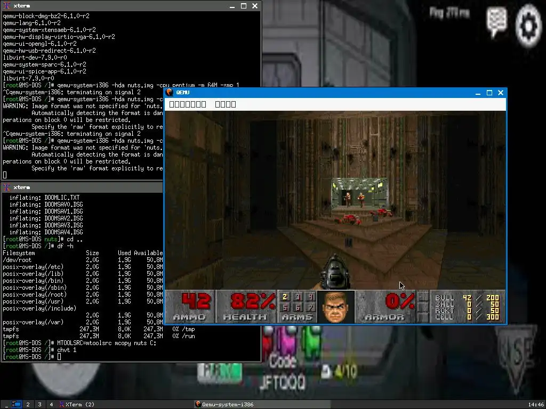The height and width of the screenshot is (409, 546).
Task: Click the 42 AMMO counter in DOOM
Action: click(190, 307)
